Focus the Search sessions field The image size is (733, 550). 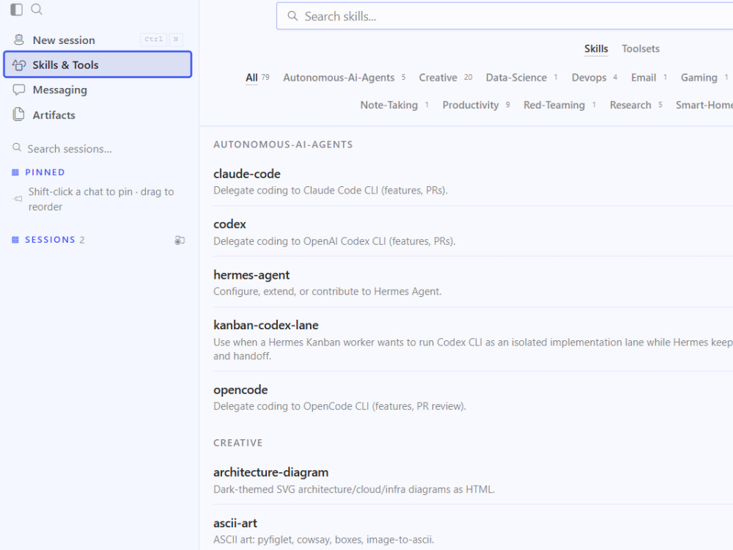click(69, 149)
